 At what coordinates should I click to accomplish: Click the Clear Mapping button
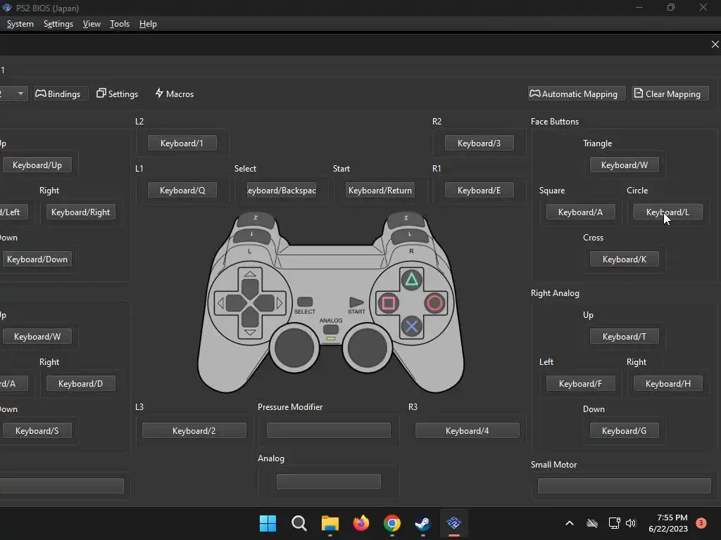(x=670, y=94)
